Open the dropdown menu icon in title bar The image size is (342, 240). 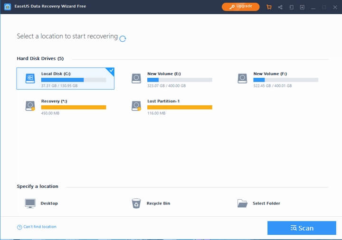pos(302,8)
